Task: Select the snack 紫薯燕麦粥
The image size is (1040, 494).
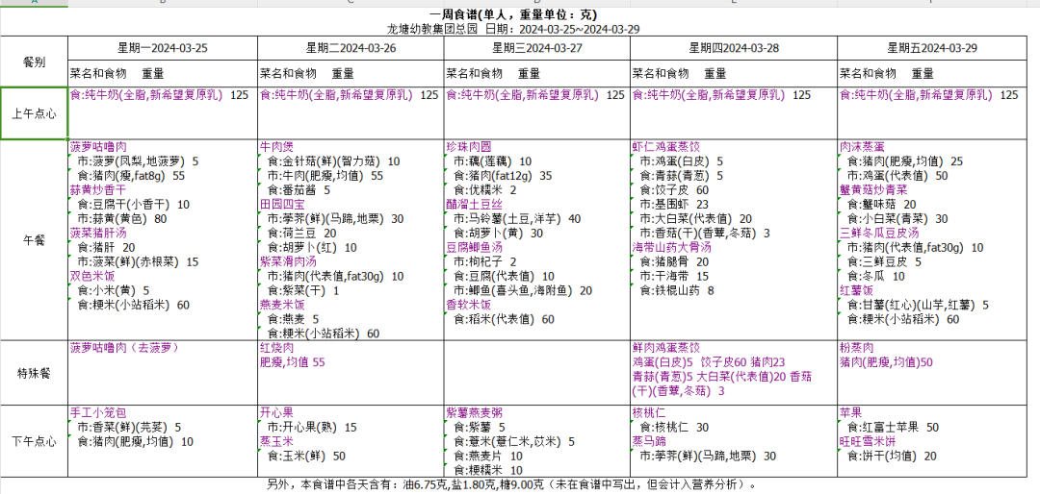Action: point(474,412)
